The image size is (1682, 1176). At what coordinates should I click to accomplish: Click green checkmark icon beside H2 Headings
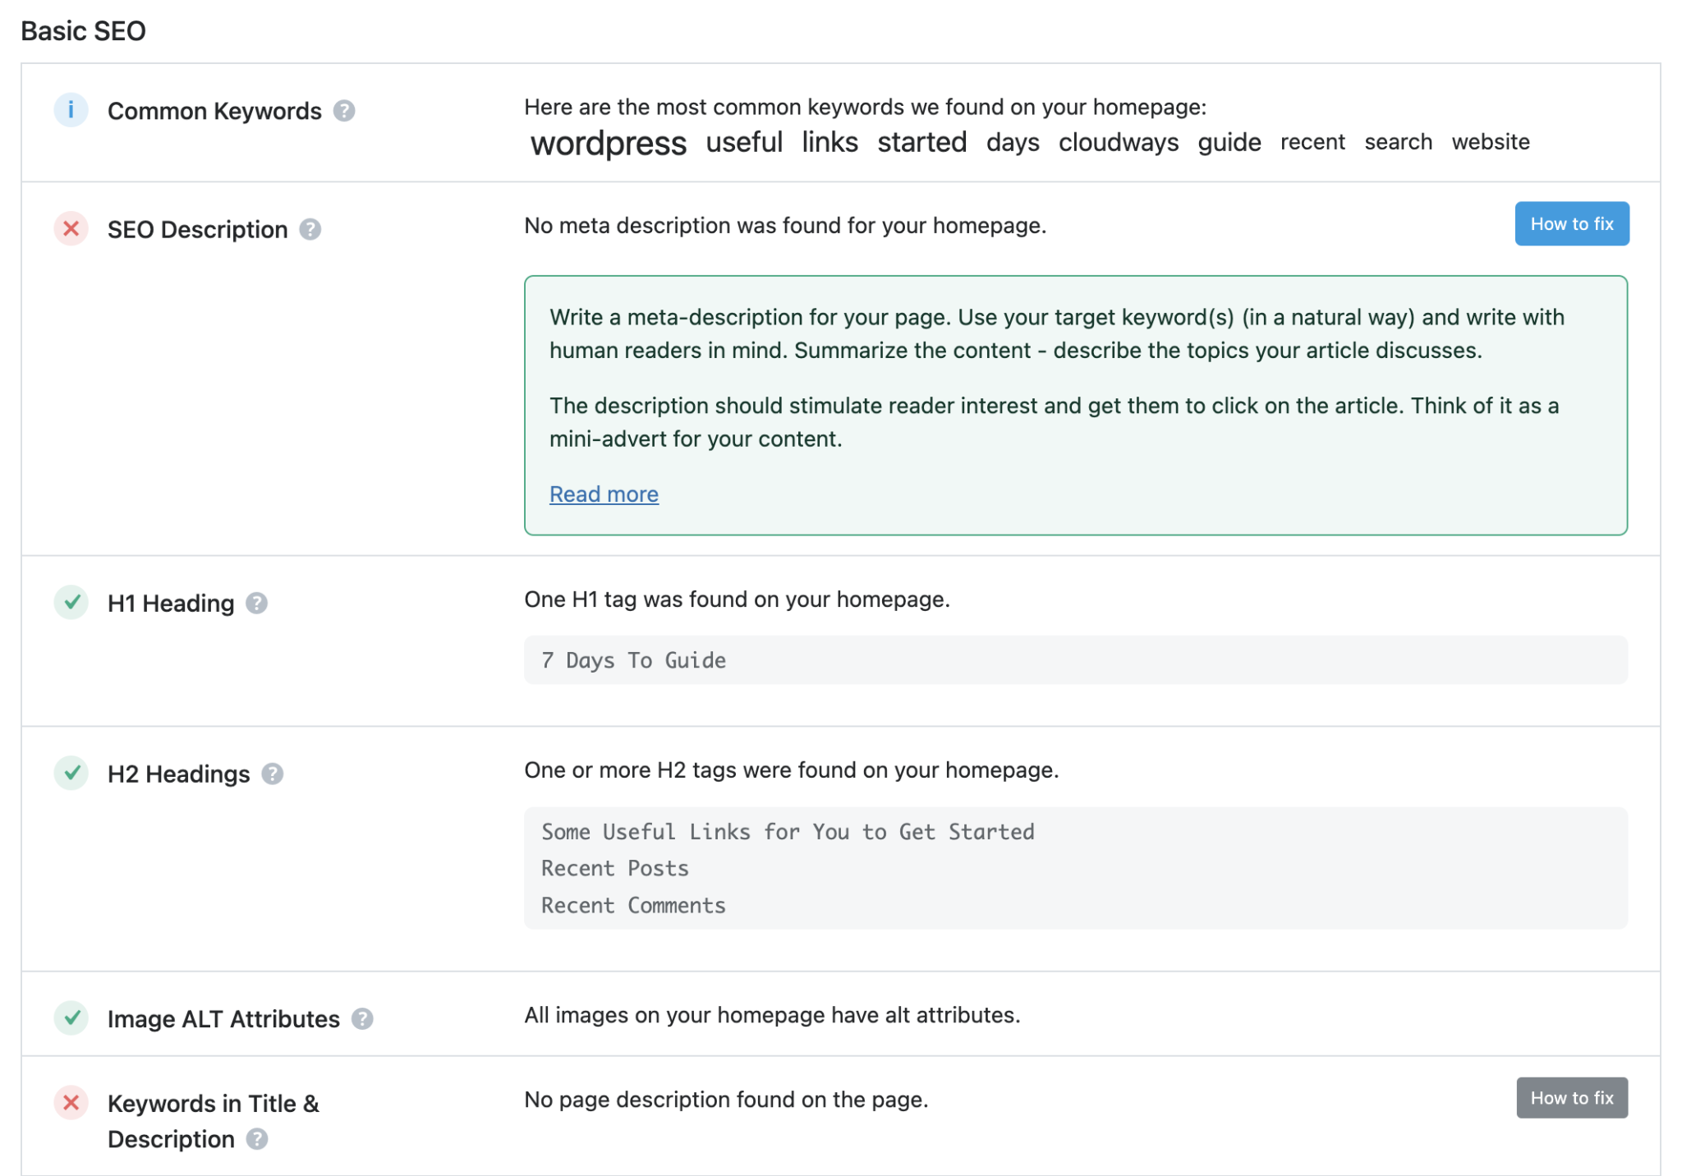(x=71, y=773)
